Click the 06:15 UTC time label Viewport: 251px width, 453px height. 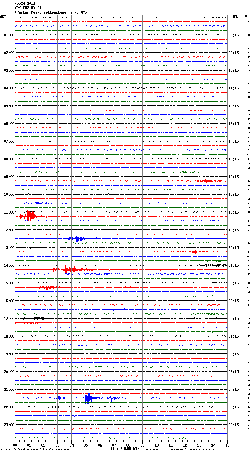pyautogui.click(x=234, y=425)
